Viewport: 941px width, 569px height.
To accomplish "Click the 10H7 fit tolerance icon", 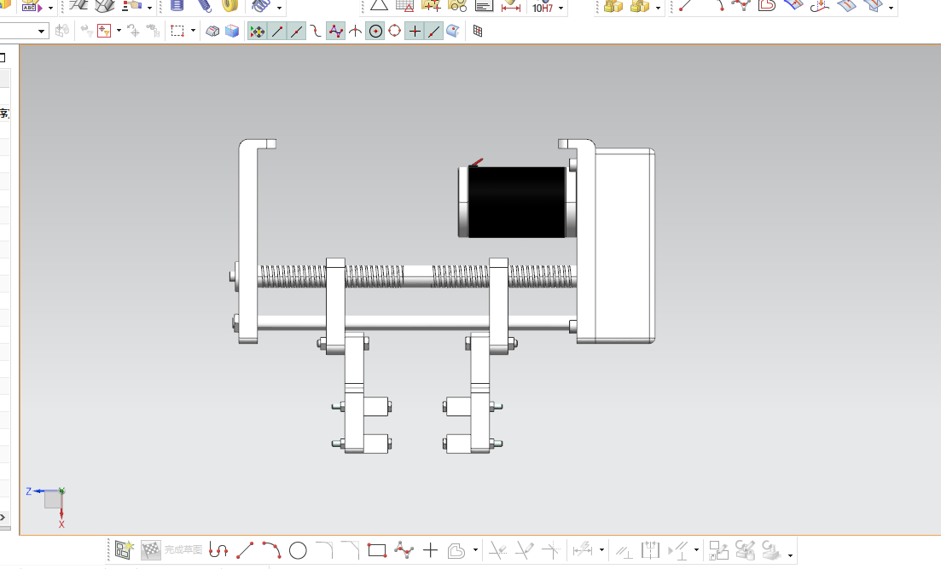I will click(x=543, y=7).
